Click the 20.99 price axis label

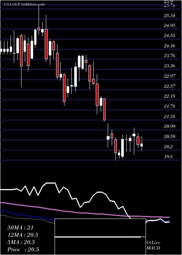point(170,126)
